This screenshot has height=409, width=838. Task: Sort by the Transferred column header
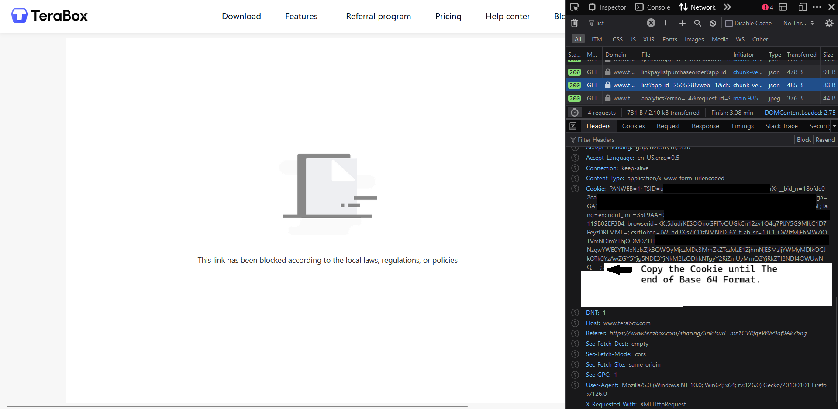801,55
